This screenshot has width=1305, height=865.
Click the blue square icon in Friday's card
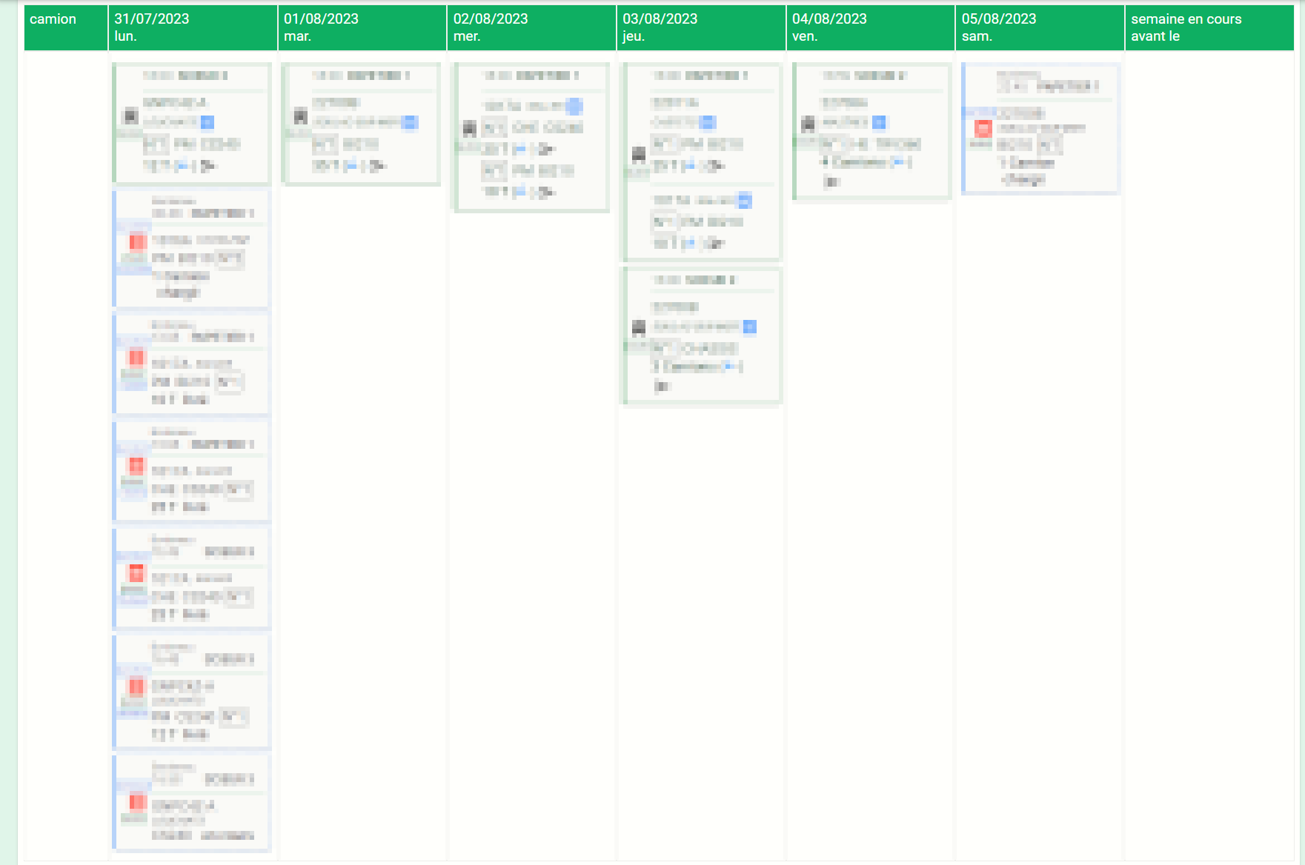879,122
